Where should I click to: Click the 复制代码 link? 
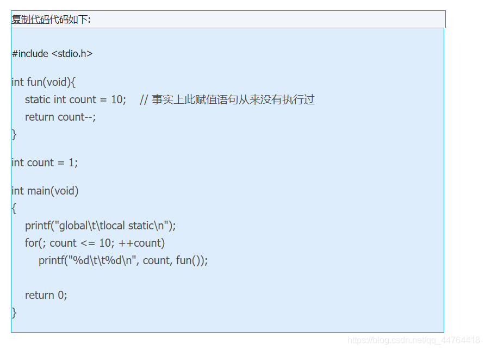(30, 20)
